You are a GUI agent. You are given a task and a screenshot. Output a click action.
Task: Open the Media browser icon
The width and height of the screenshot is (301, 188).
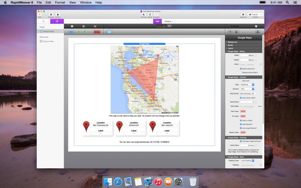point(150,14)
